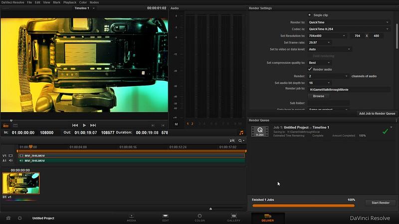
Task: Click the timeline search magnifier icon
Action: (240, 141)
